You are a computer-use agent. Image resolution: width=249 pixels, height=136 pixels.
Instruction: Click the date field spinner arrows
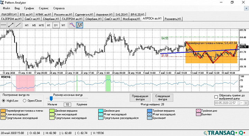point(246,103)
